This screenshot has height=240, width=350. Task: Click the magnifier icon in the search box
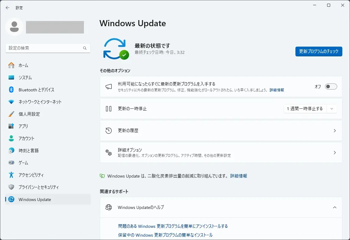(x=85, y=48)
